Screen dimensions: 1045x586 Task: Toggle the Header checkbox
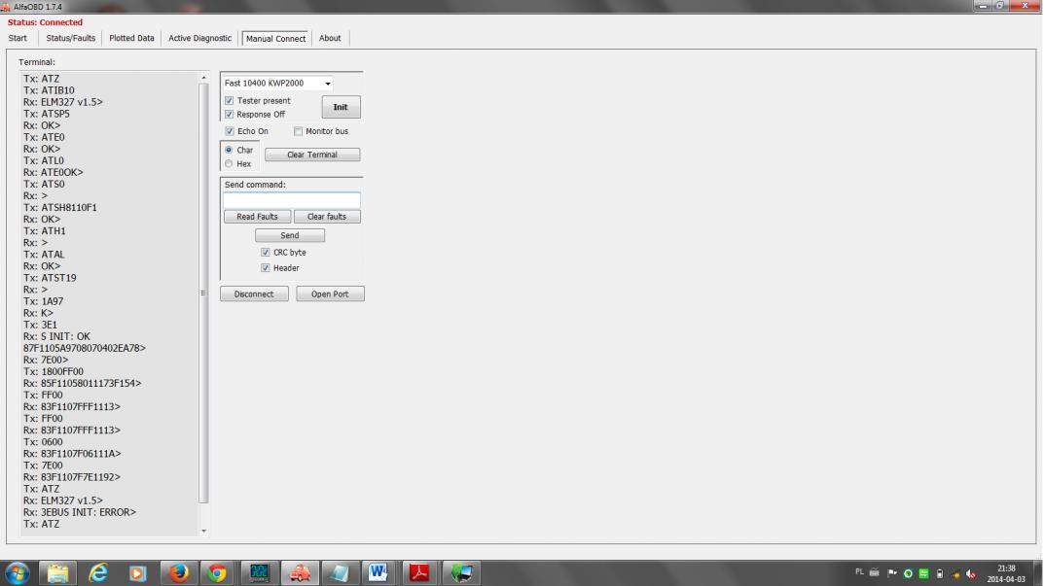[x=266, y=267]
